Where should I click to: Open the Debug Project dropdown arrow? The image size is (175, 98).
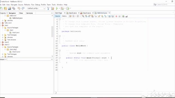click(65, 8)
